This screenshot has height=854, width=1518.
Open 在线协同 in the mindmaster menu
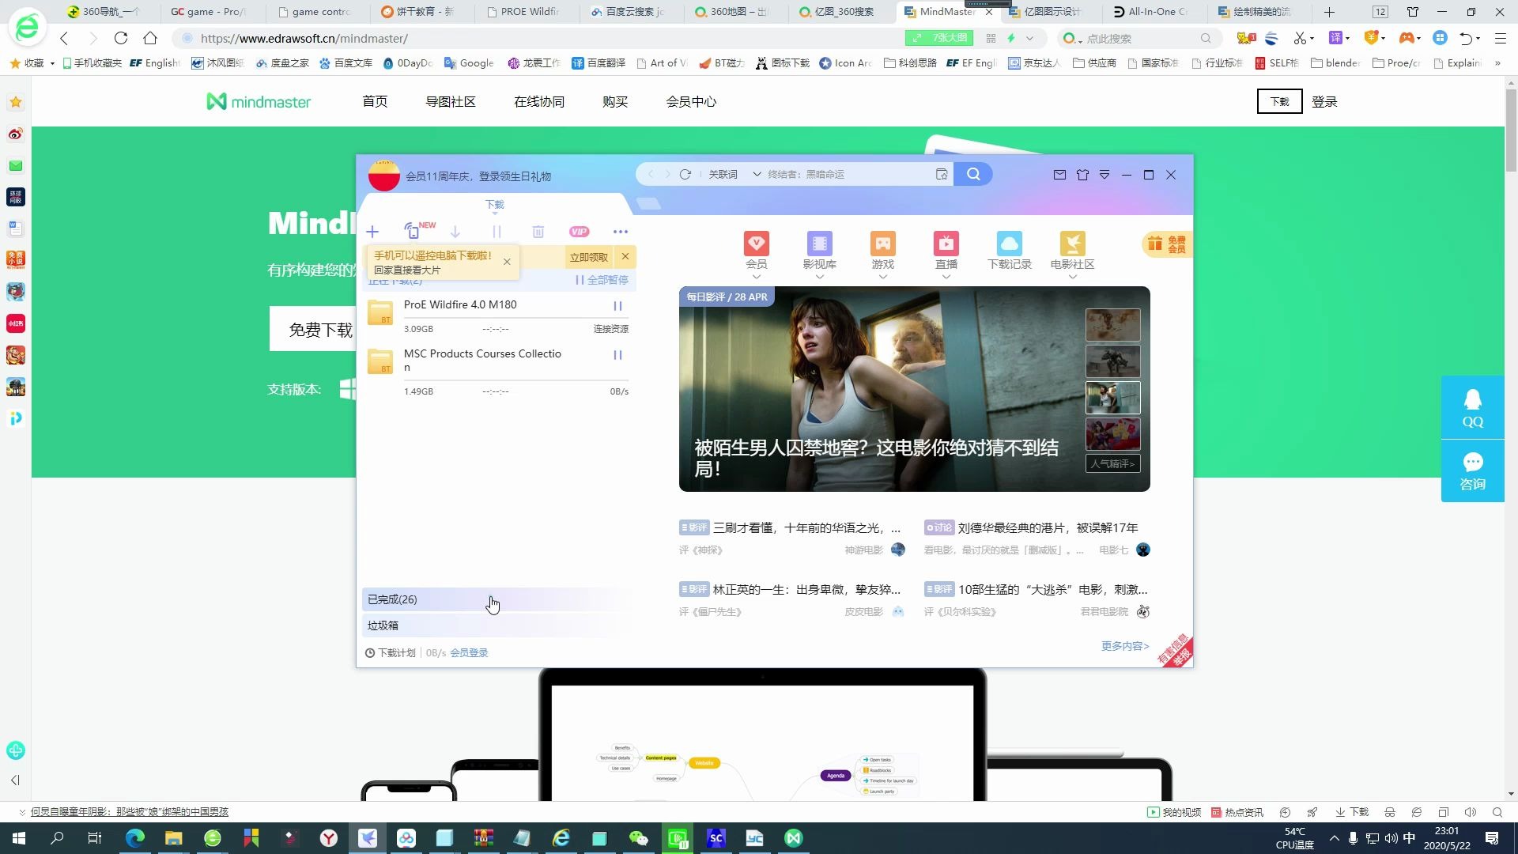[x=539, y=101]
